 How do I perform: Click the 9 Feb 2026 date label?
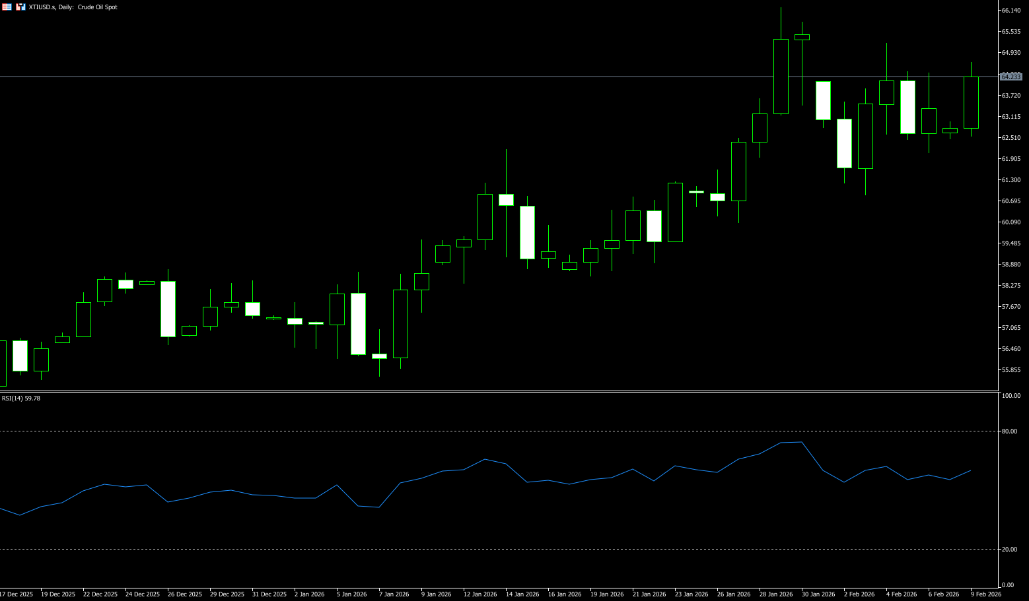click(986, 594)
